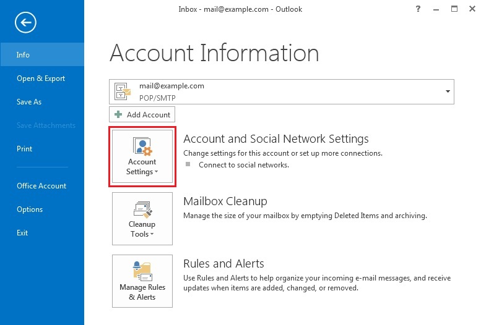Open Office Account page
The image size is (481, 325).
pos(41,185)
